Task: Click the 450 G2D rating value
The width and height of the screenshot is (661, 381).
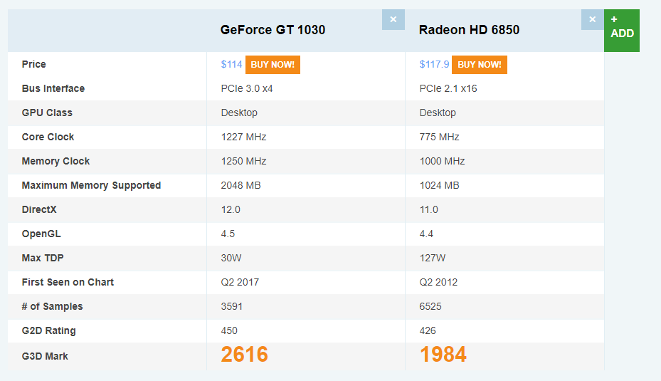Action: tap(229, 330)
